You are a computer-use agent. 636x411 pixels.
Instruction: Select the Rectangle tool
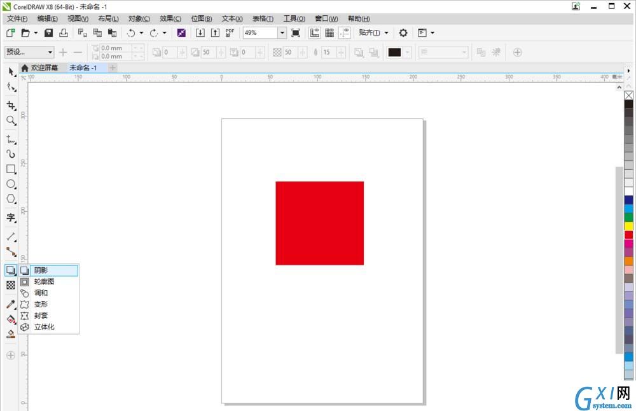tap(11, 169)
